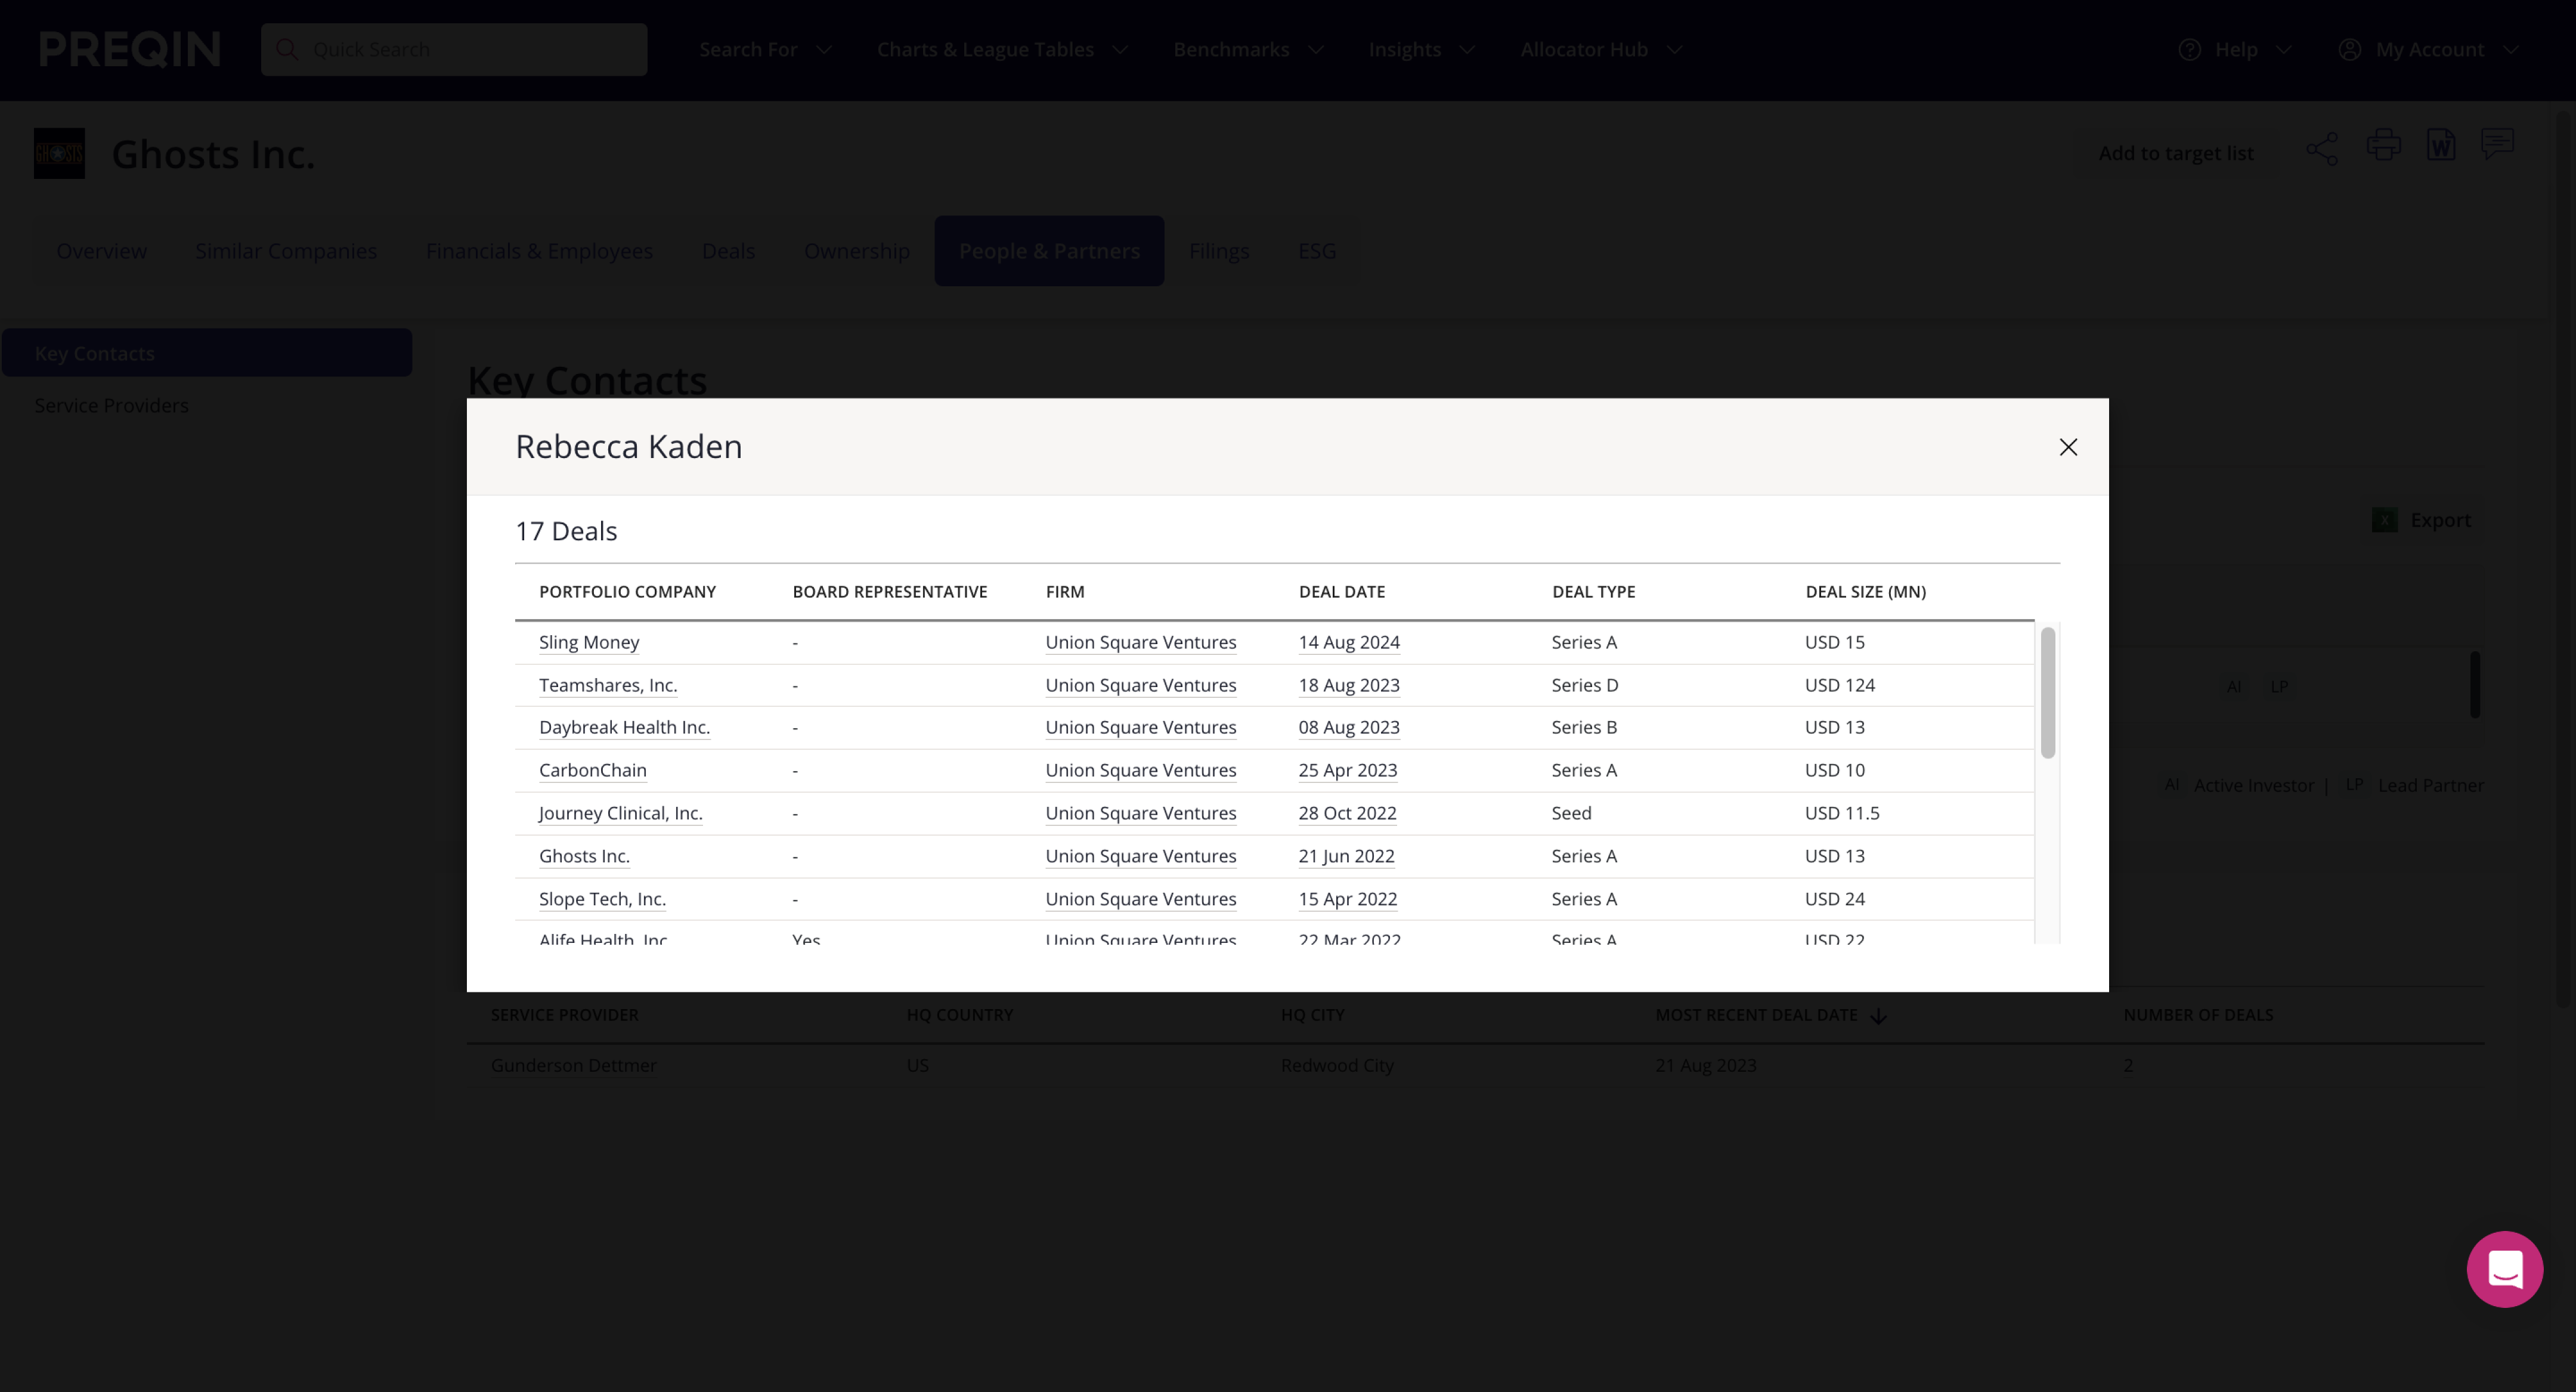Expand the Allocator Hub menu
The image size is (2576, 1392).
coord(1601,49)
